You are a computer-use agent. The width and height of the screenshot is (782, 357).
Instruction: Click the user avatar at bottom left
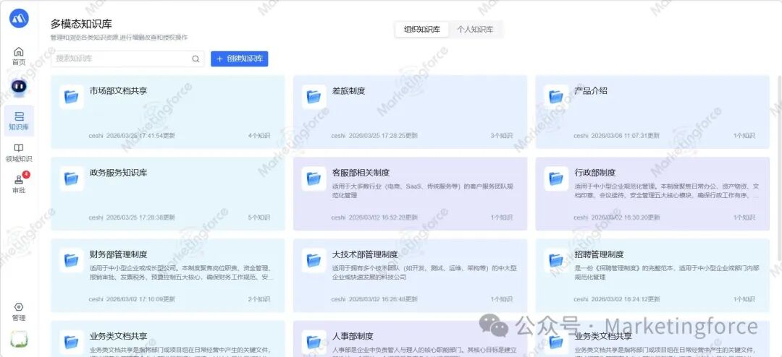coord(19,339)
